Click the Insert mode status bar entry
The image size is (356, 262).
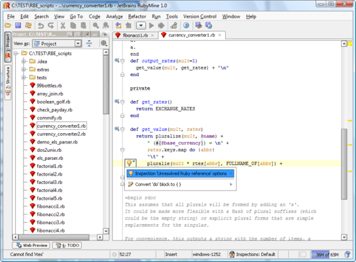[171, 254]
